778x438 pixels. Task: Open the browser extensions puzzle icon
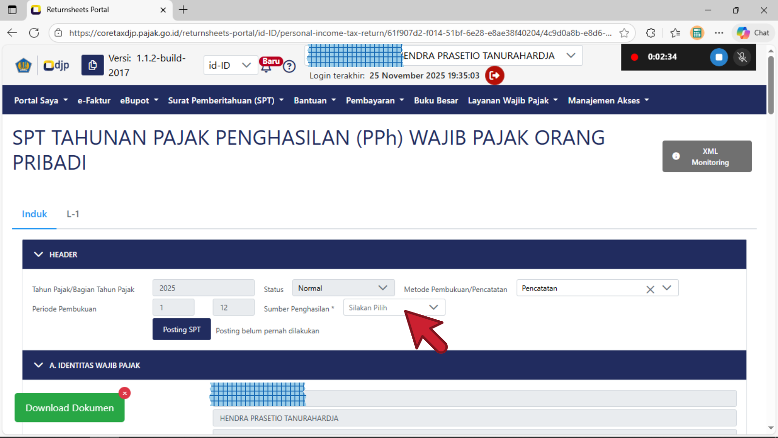coord(651,33)
